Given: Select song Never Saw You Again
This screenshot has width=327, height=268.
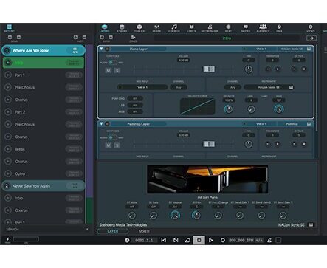Looking at the screenshot, I should coord(44,186).
